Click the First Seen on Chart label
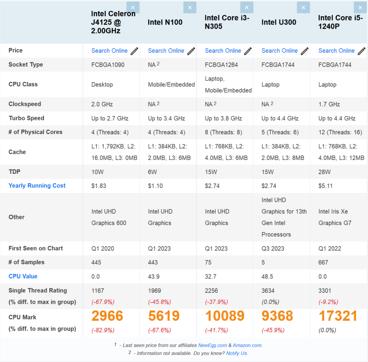Viewport: 368px width, 362px height. (x=36, y=248)
